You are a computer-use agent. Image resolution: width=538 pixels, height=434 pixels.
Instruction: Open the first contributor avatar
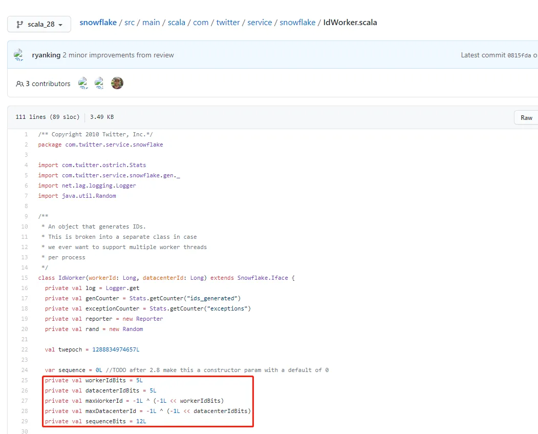[83, 83]
